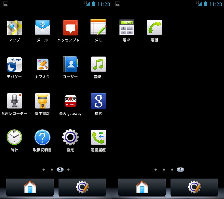
Task: Tap picture notification icon on left status bar
Action: (5, 4)
